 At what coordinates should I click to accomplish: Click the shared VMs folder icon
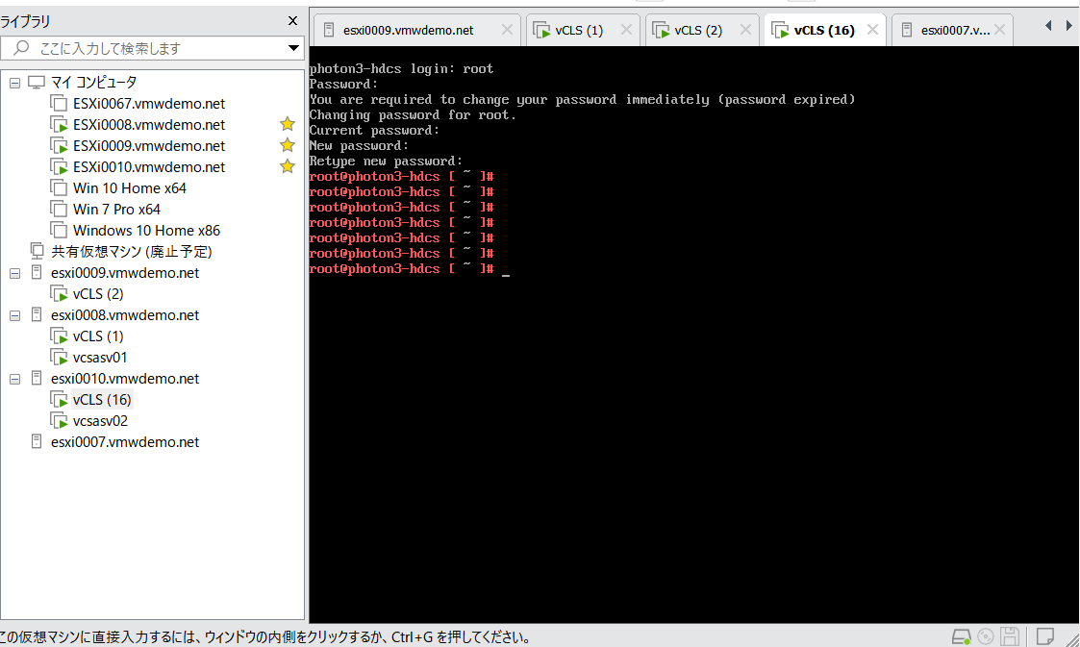(x=38, y=251)
